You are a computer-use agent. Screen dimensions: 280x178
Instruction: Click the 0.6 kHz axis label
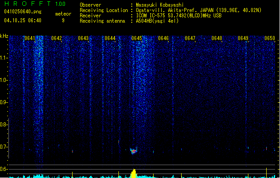[x=4, y=169]
